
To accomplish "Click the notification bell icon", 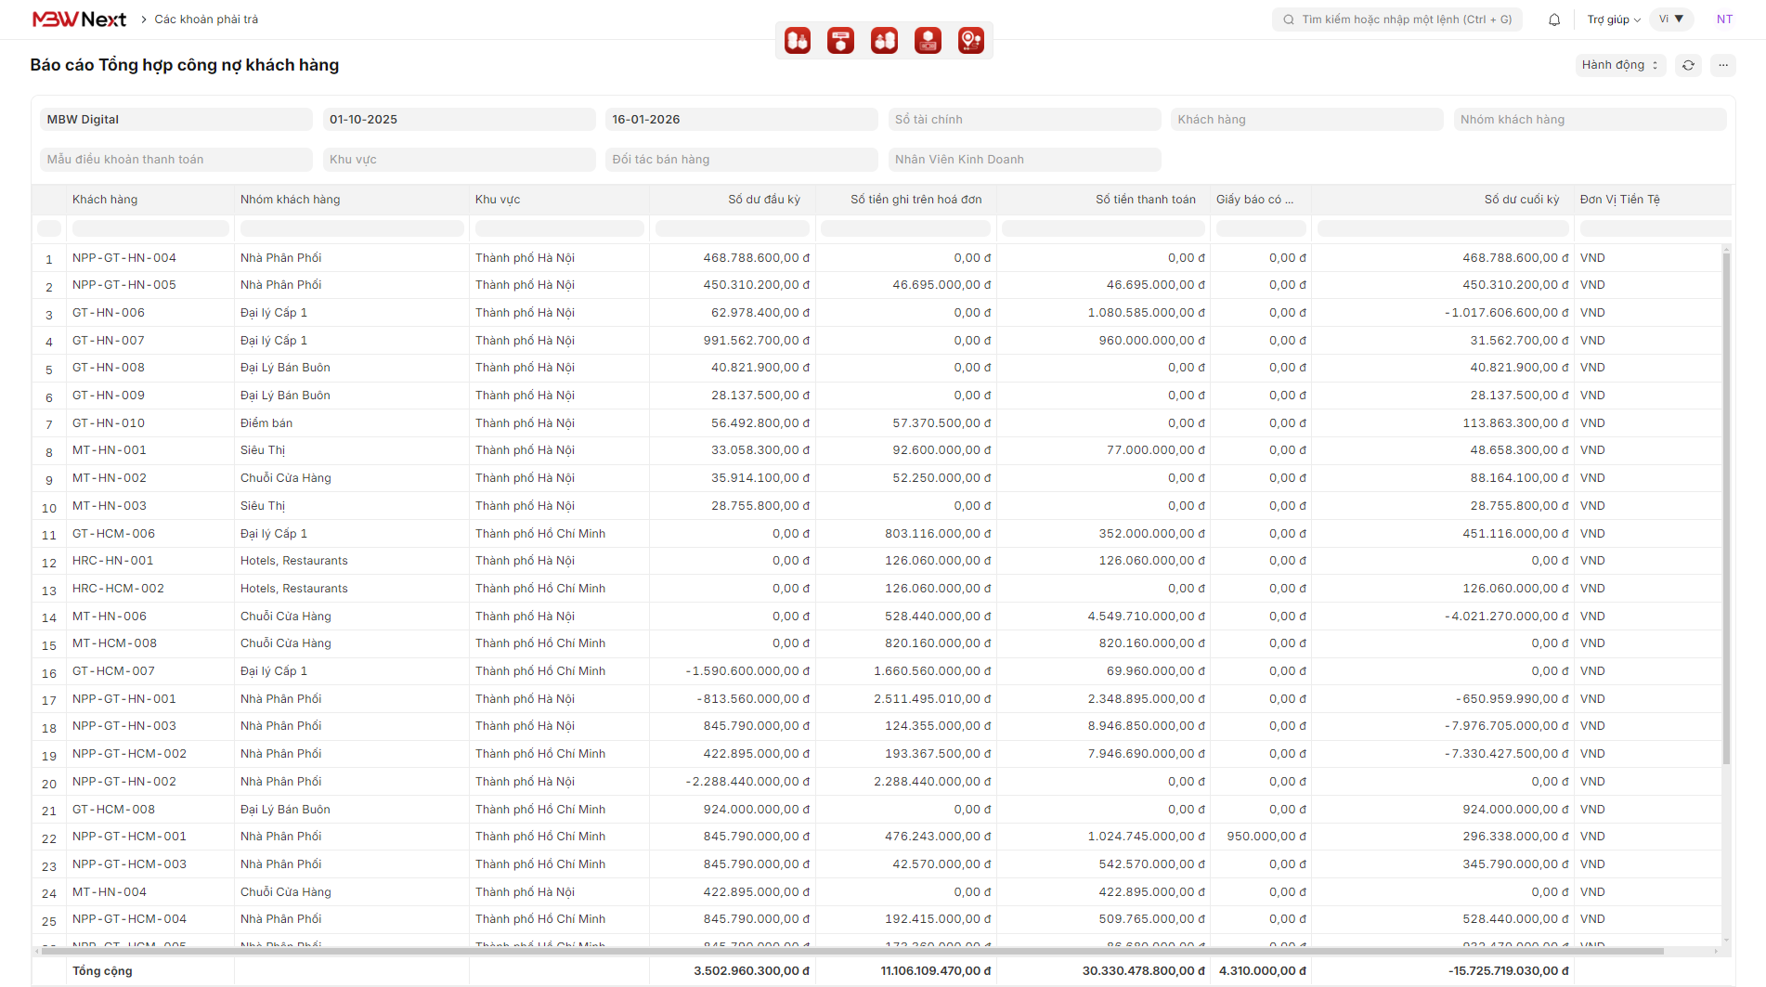I will click(x=1554, y=19).
